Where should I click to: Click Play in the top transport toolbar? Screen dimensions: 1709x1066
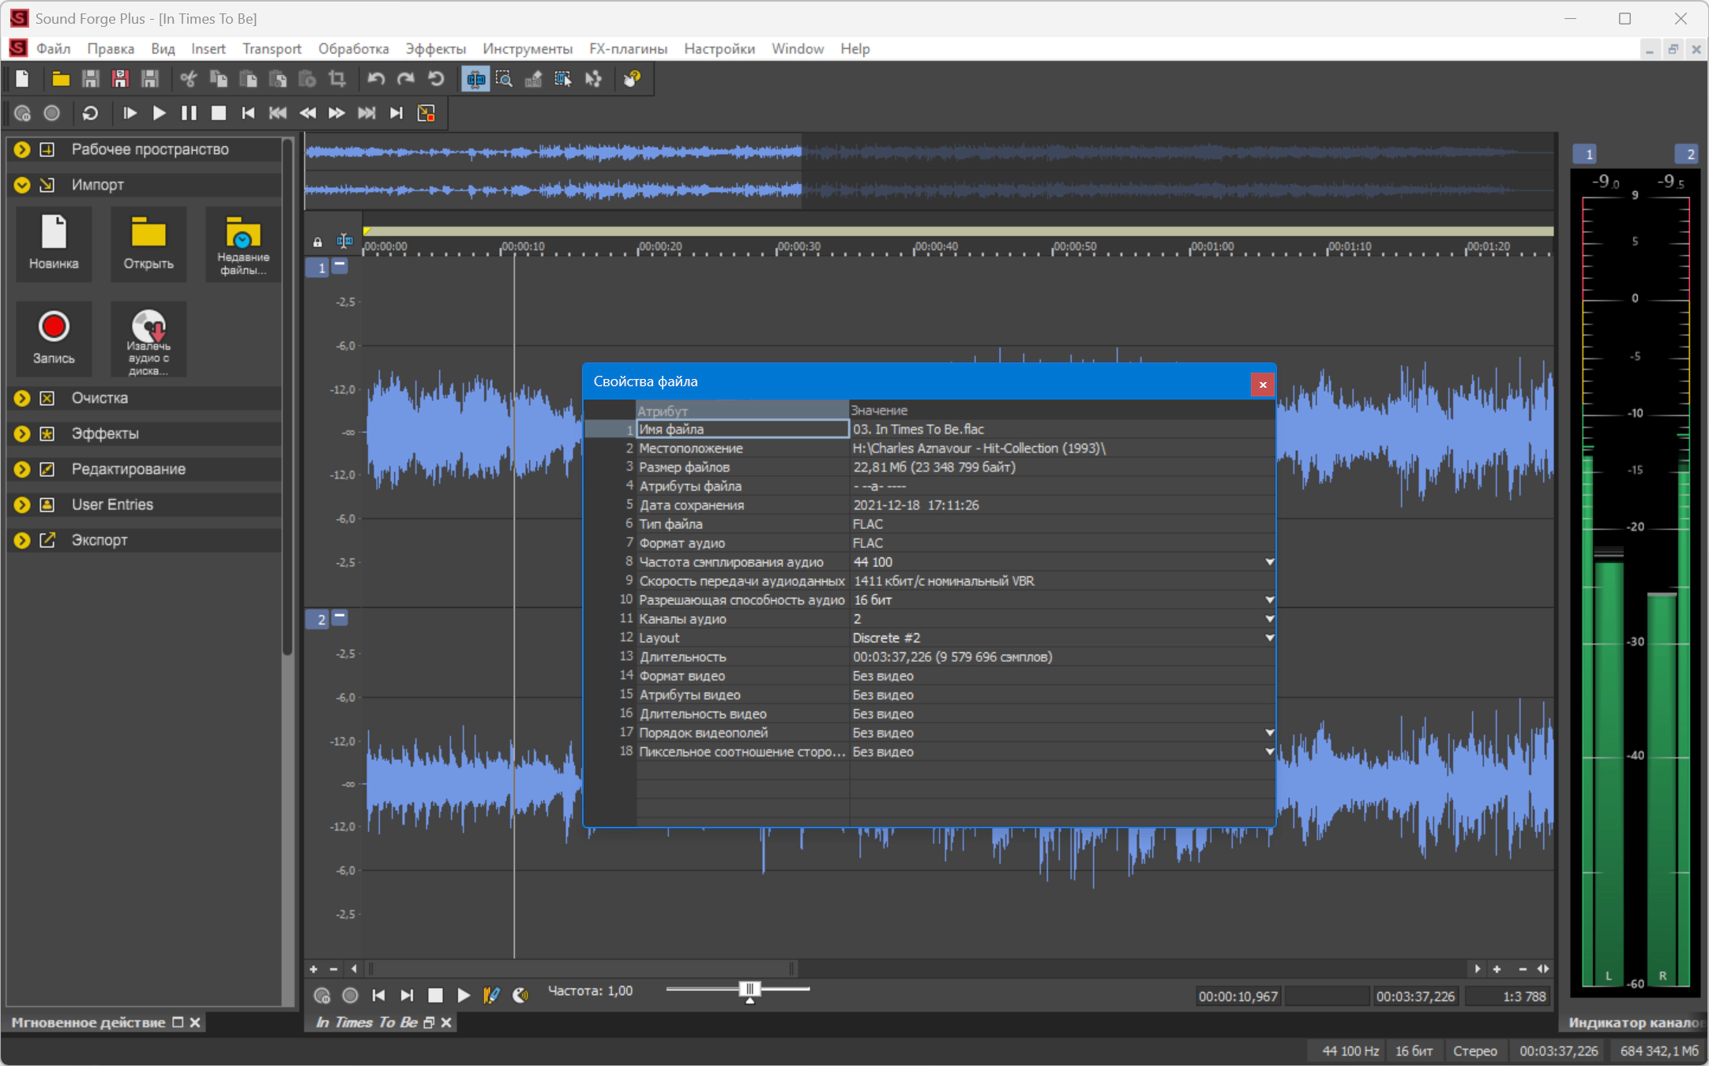pyautogui.click(x=159, y=114)
